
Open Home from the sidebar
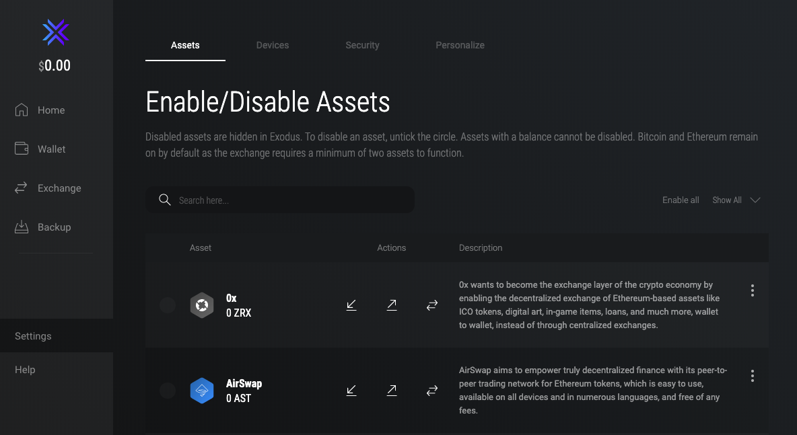[x=40, y=110]
